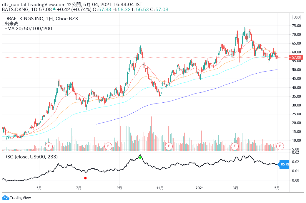306x203 pixels.
Task: Click the red 57.08 current price tag
Action: (296, 57)
